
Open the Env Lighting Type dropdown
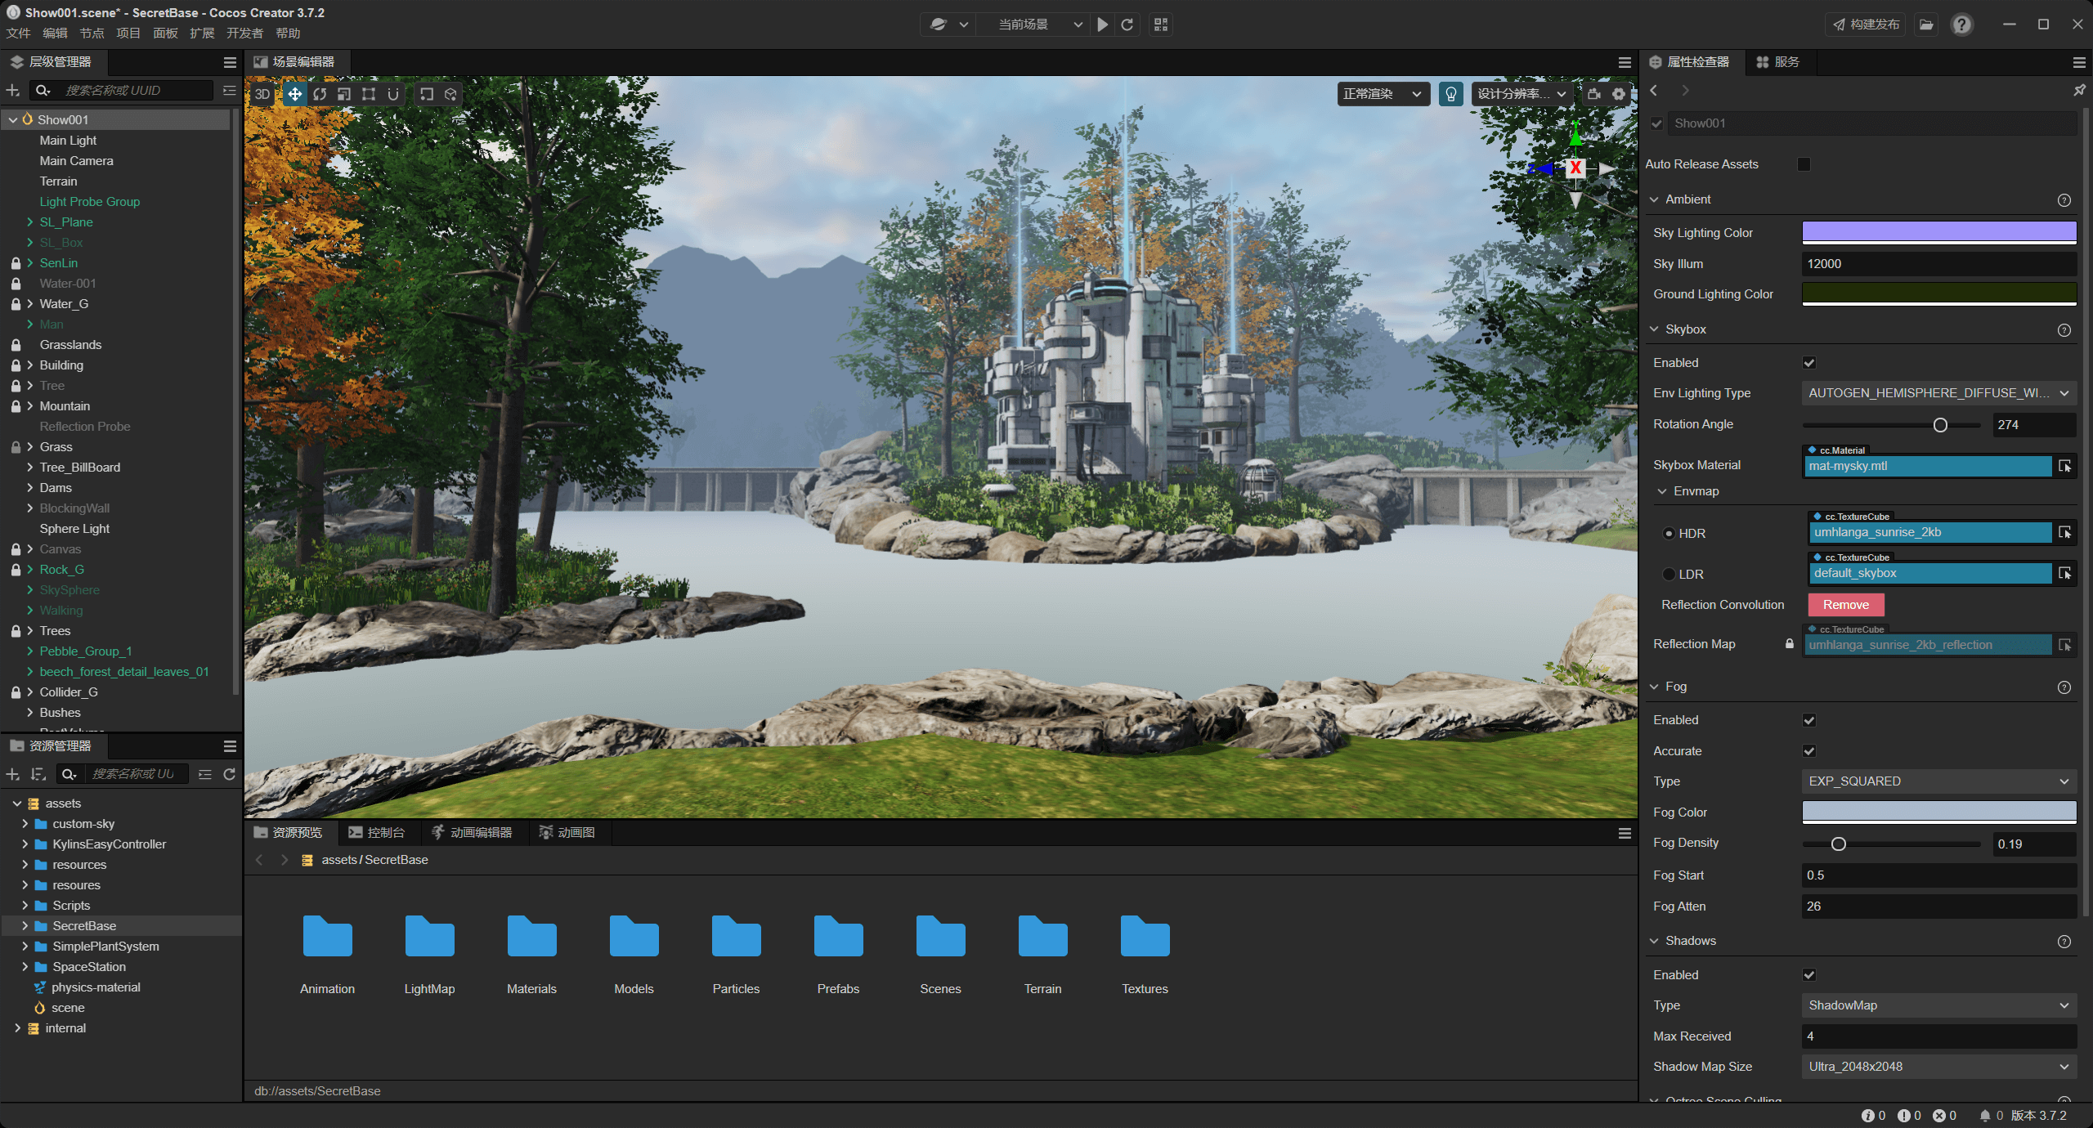1938,392
